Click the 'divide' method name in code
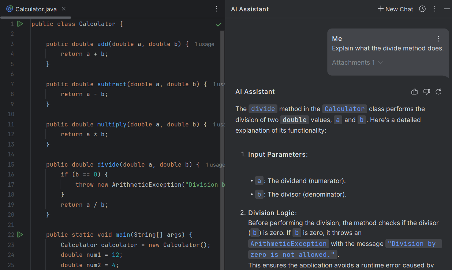452x270 pixels. pos(108,164)
